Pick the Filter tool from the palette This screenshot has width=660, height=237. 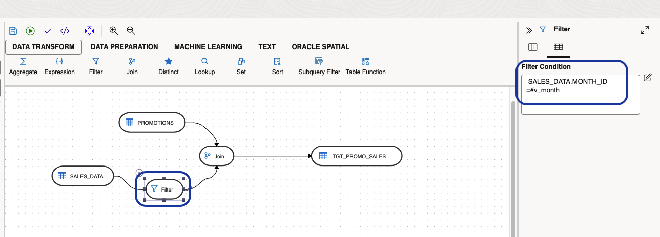tap(96, 66)
